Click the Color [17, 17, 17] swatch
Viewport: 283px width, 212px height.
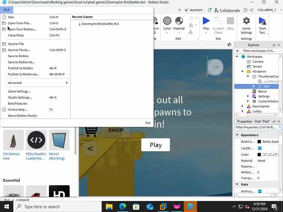[x=259, y=155]
